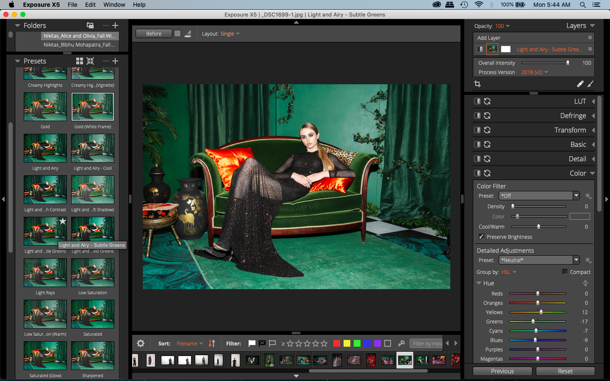Enable the Compact checkbox

point(565,272)
